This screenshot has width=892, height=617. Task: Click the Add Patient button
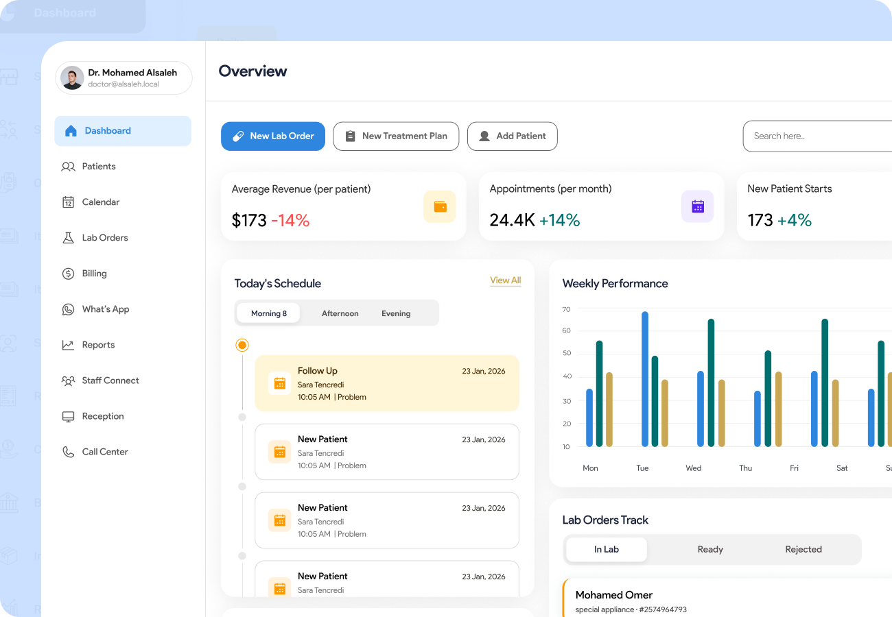pos(513,136)
